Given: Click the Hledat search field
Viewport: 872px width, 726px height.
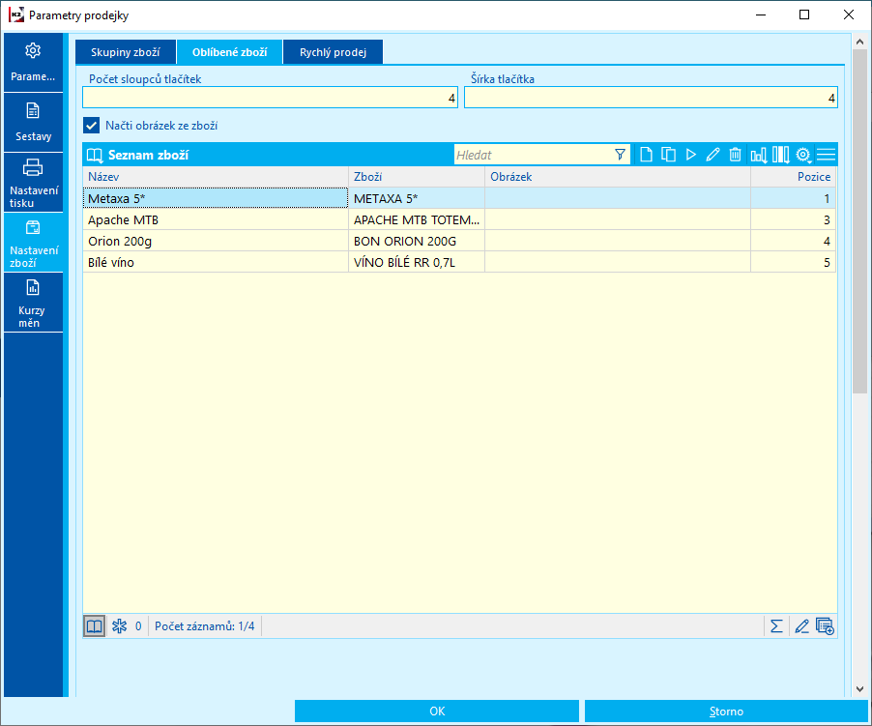Looking at the screenshot, I should click(x=532, y=155).
